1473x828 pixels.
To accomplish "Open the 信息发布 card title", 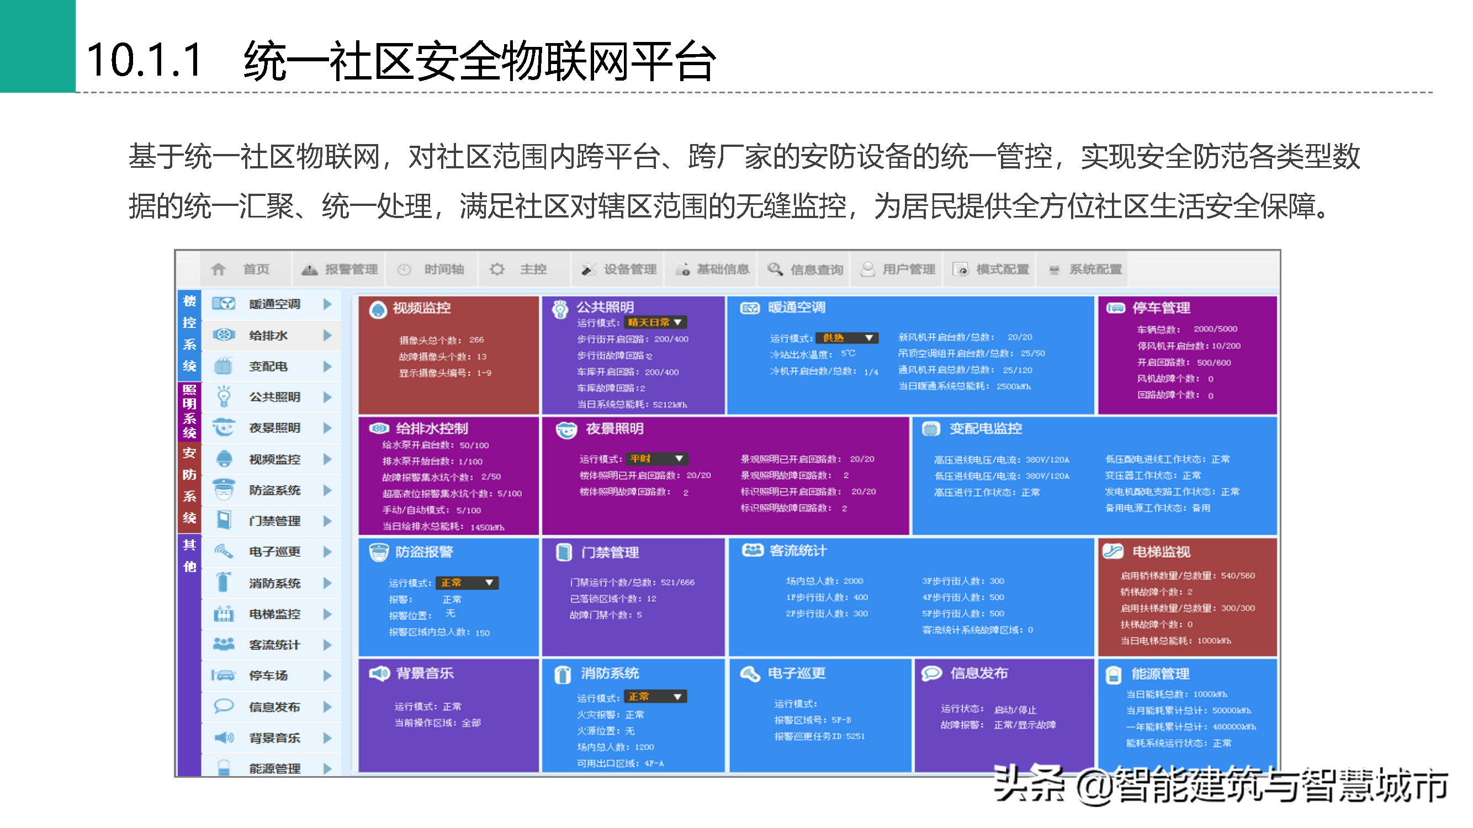I will pos(979,673).
